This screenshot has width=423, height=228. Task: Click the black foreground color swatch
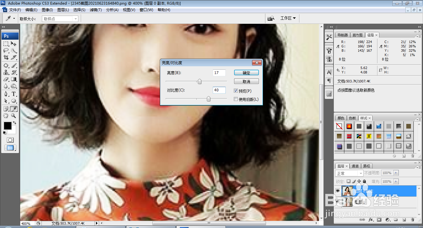(7, 126)
